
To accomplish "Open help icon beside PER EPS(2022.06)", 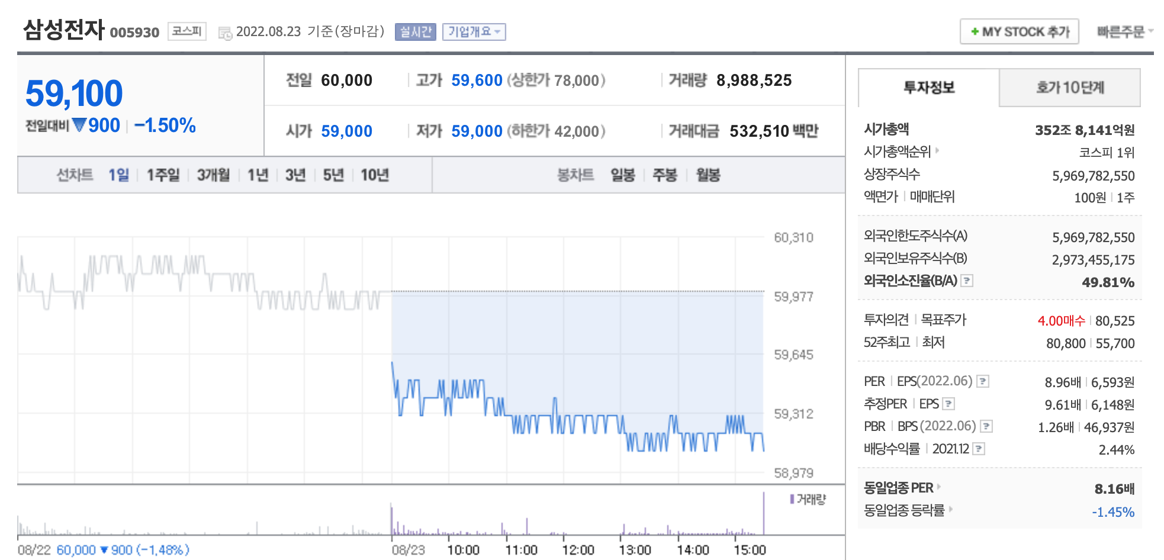I will click(x=983, y=381).
